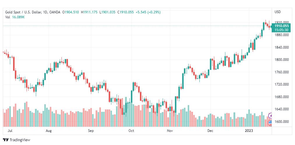Click the 2023 label on time axis
This screenshot has height=145, width=295.
(249, 130)
